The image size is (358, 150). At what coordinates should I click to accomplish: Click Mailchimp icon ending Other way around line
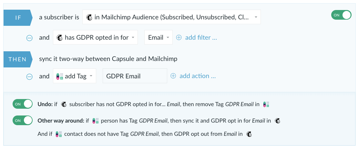277,121
